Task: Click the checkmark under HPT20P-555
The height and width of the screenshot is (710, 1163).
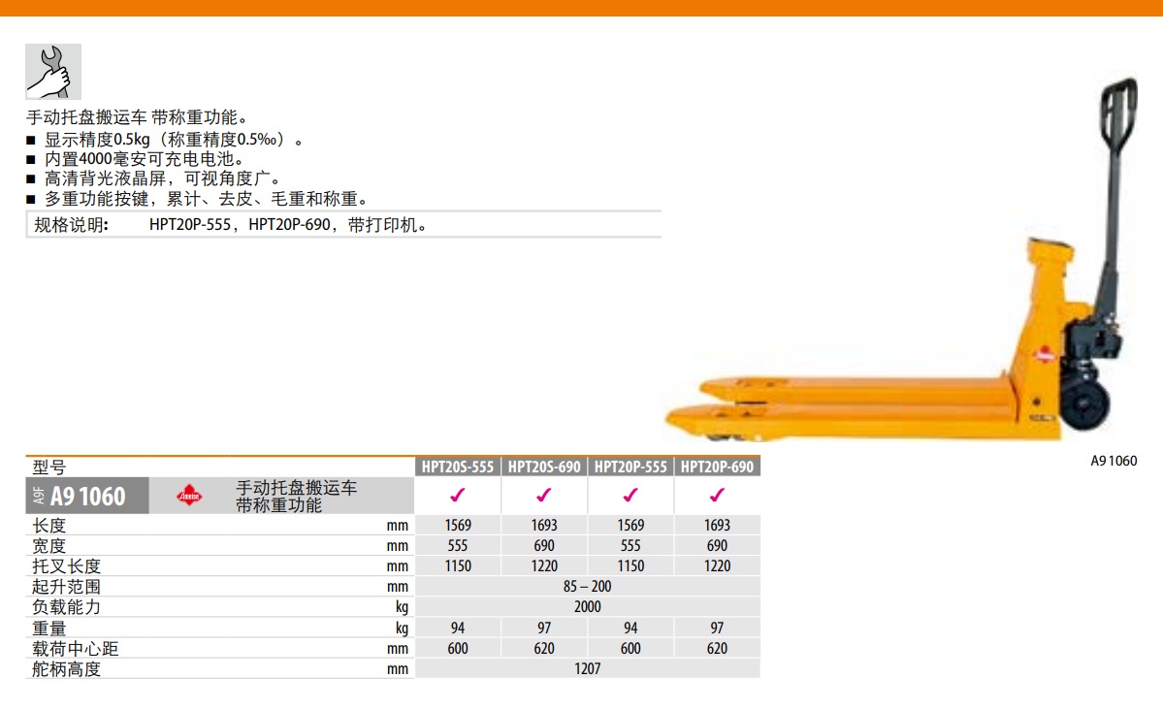Action: coord(630,496)
